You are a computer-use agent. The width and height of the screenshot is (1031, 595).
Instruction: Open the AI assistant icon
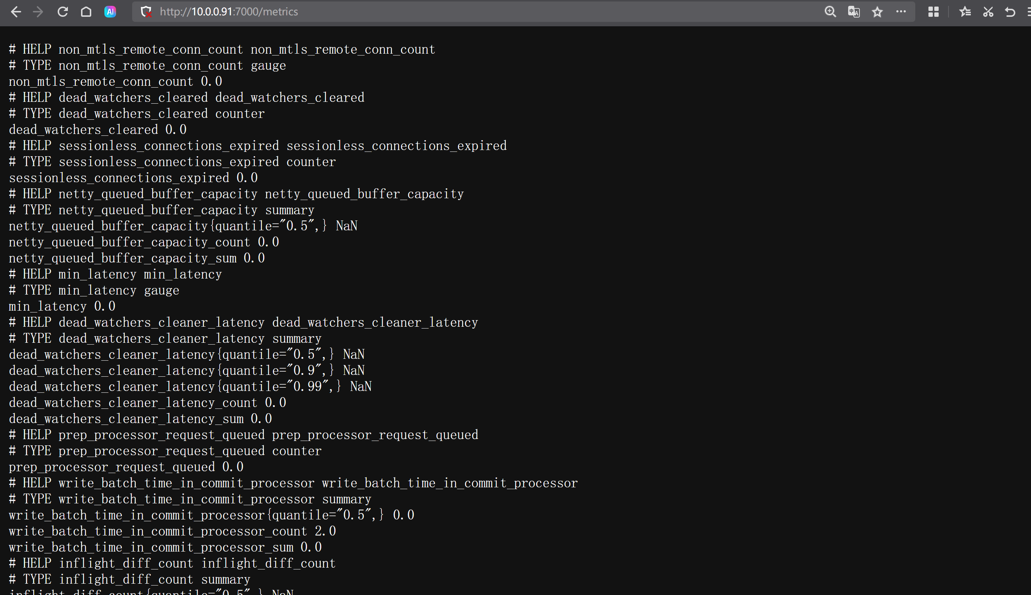tap(110, 12)
